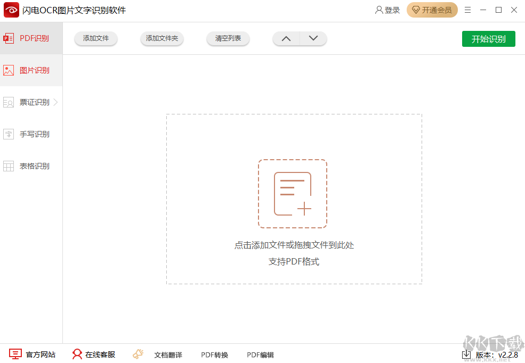The image size is (525, 363).
Task: Click the 票证识别 ID card icon
Action: [9, 102]
